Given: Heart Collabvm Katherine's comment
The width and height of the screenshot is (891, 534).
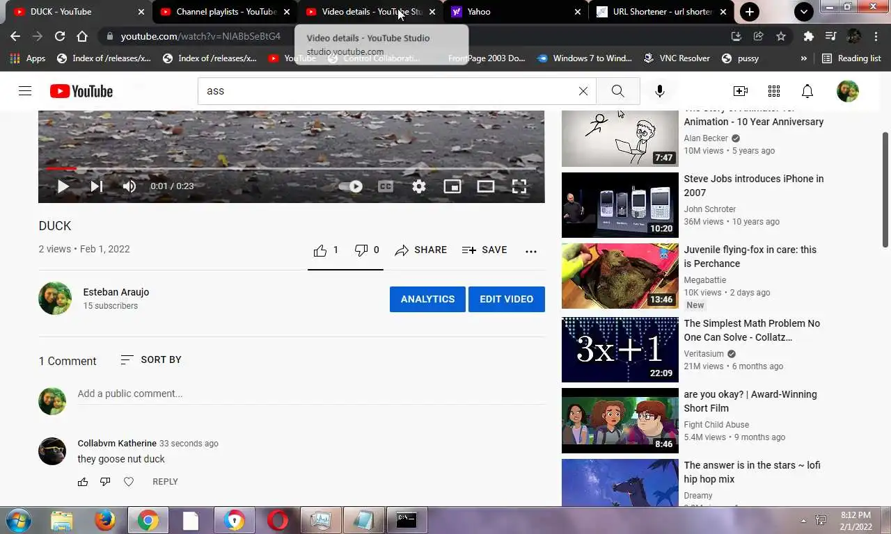Looking at the screenshot, I should (x=129, y=482).
